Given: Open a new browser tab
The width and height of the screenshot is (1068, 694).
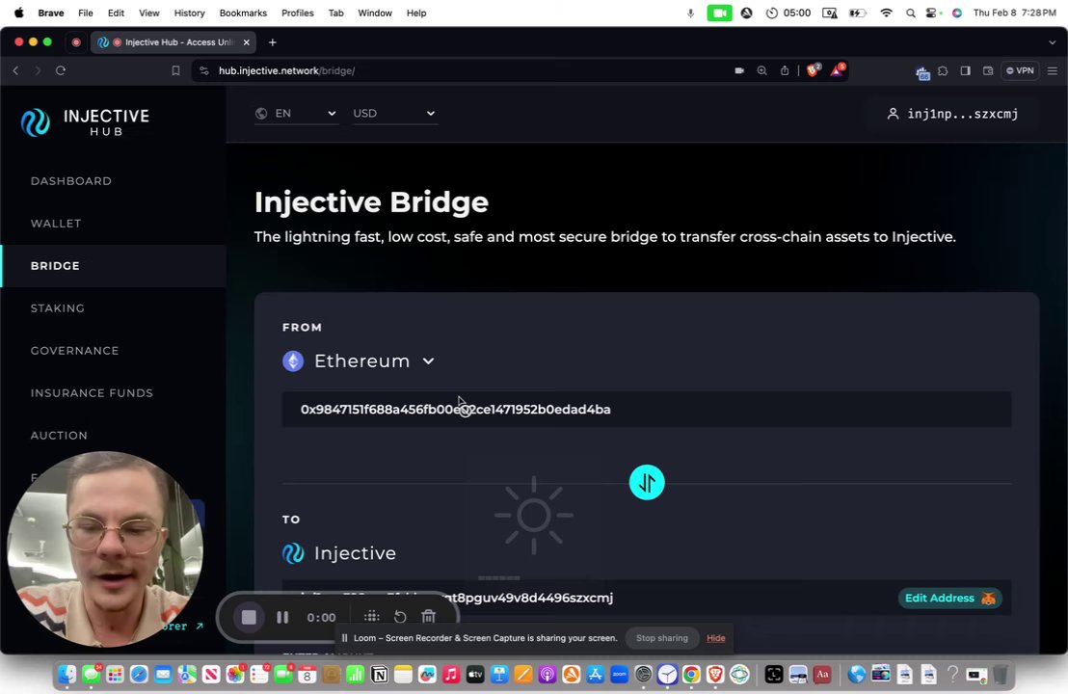Looking at the screenshot, I should pyautogui.click(x=273, y=42).
